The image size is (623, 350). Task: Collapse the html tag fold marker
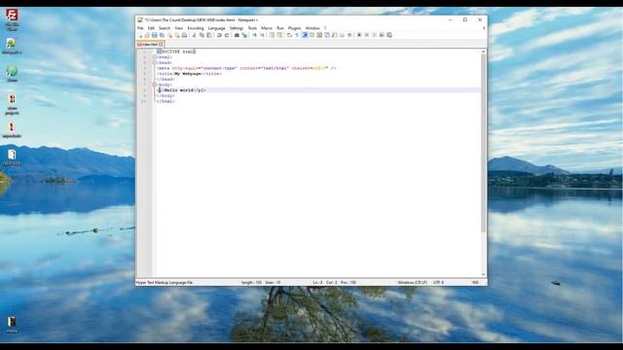155,57
